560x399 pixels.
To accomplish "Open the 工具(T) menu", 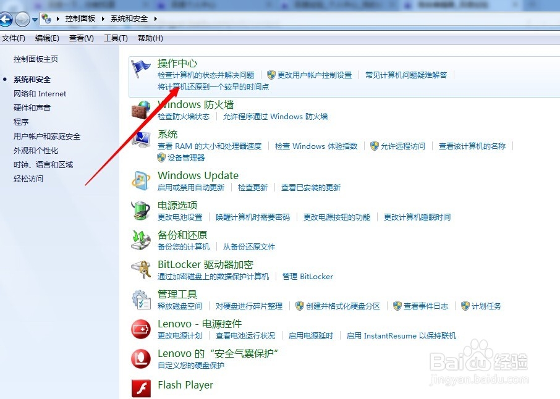I will click(116, 38).
